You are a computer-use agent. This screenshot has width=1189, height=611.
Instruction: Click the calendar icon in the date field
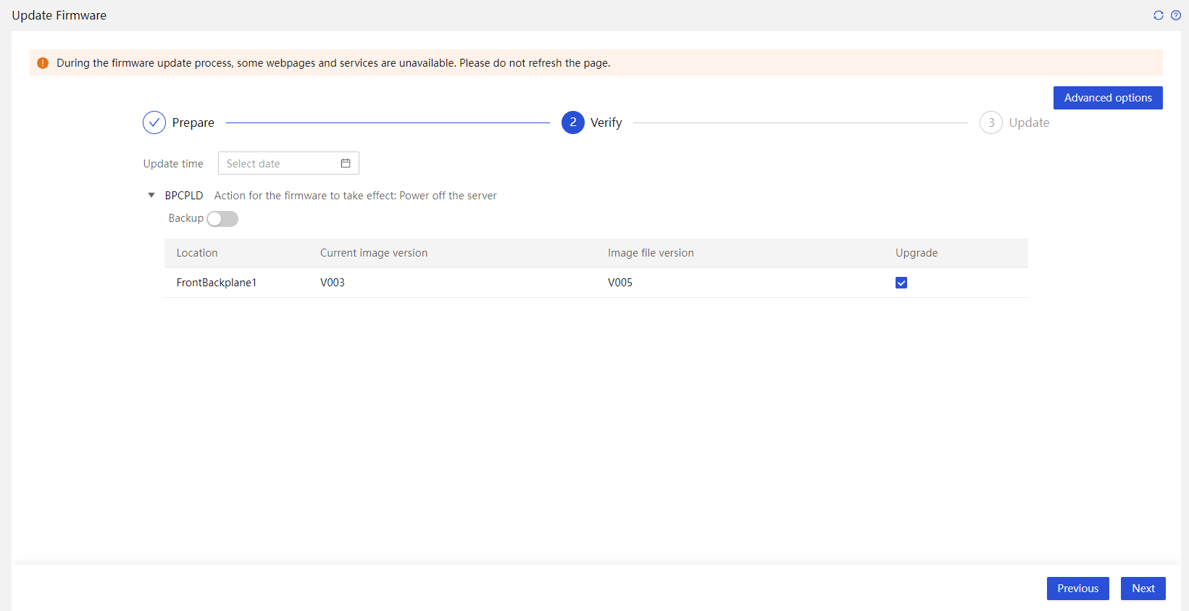(x=346, y=163)
